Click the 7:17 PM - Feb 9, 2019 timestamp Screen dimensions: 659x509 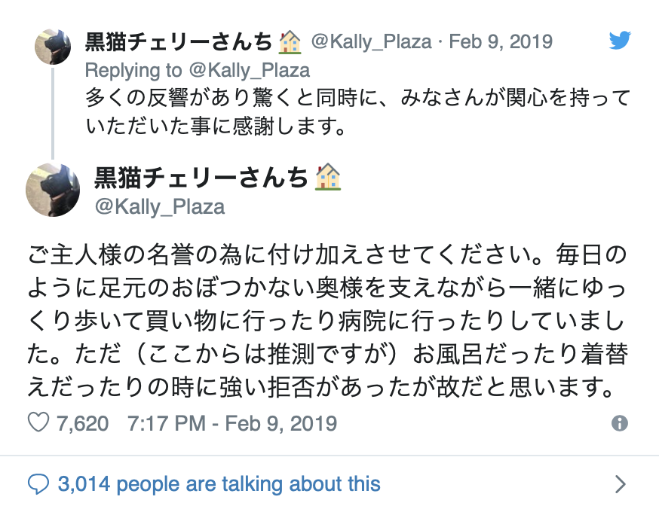coord(232,423)
